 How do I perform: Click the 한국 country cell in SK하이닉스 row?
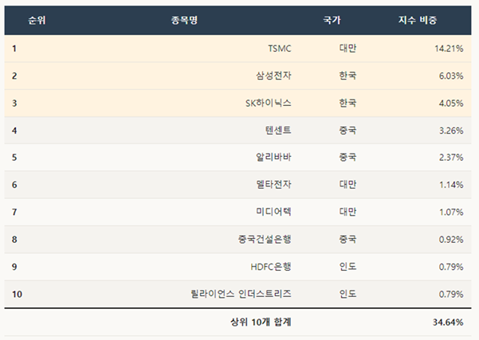[347, 103]
